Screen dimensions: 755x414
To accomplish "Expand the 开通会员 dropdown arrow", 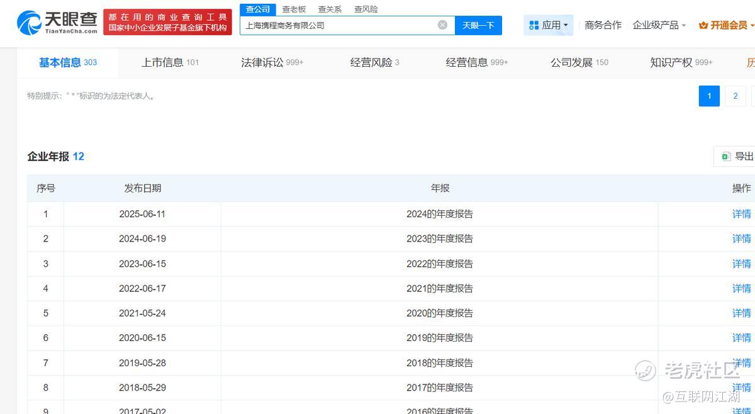I will [x=752, y=26].
